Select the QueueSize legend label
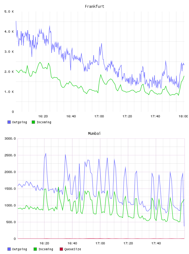The height and width of the screenshot is (254, 189). pos(72,249)
